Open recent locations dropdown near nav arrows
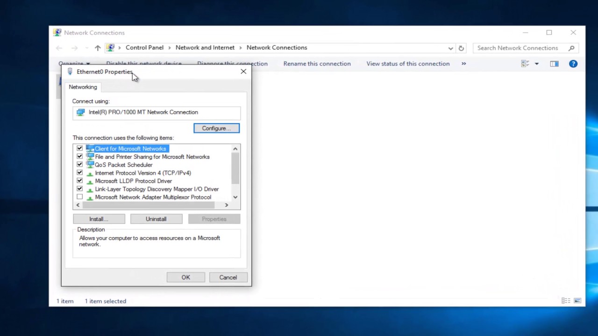 87,48
